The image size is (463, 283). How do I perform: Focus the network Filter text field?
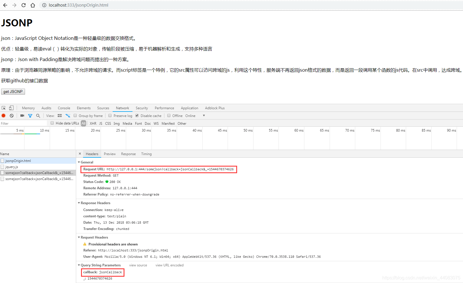coord(24,123)
